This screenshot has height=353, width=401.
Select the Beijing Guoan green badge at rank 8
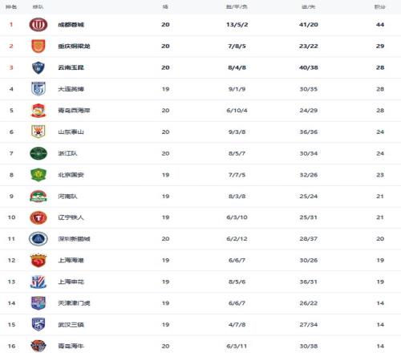[38, 175]
